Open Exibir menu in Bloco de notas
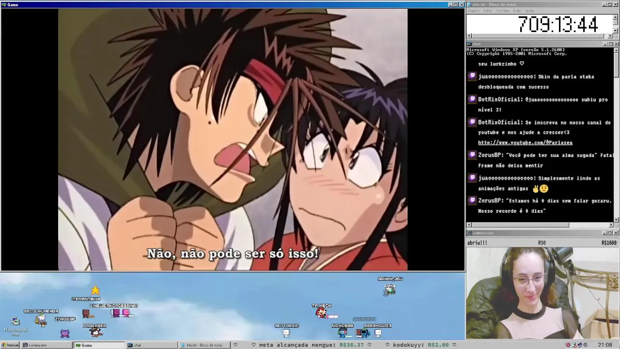 pyautogui.click(x=517, y=11)
